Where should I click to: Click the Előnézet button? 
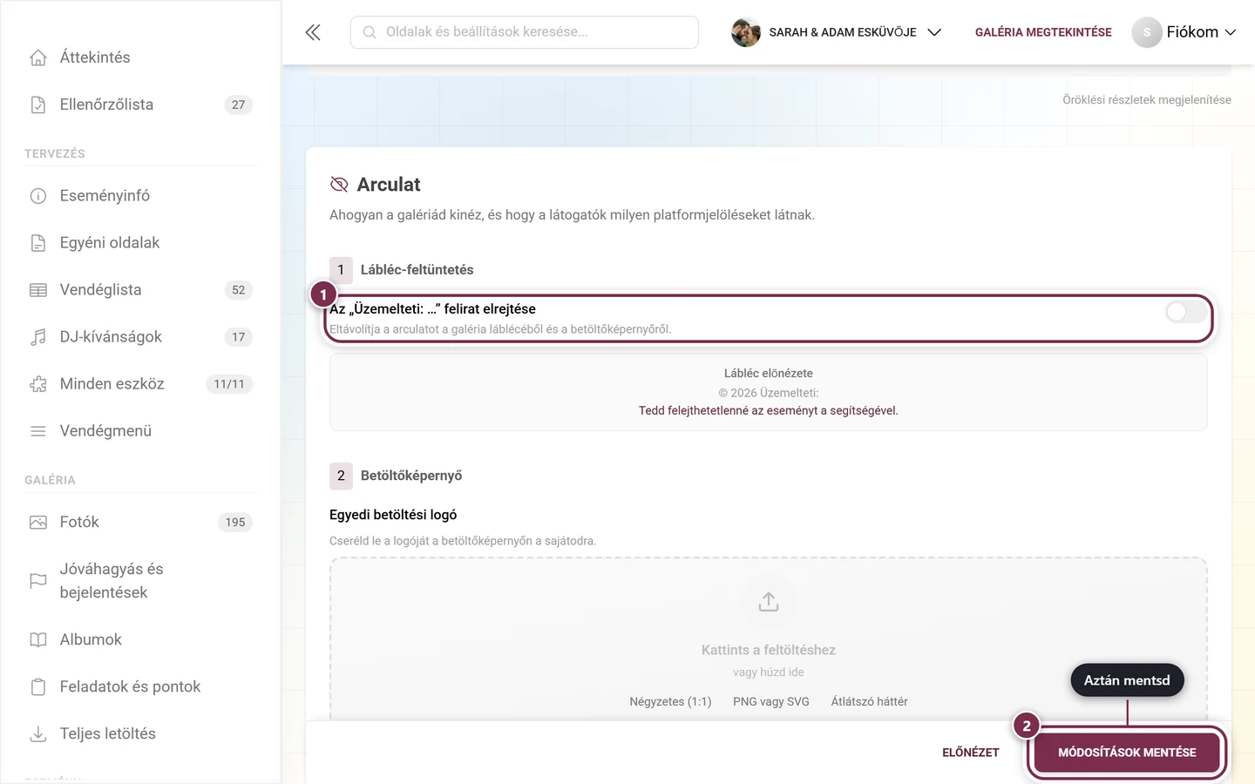point(971,753)
